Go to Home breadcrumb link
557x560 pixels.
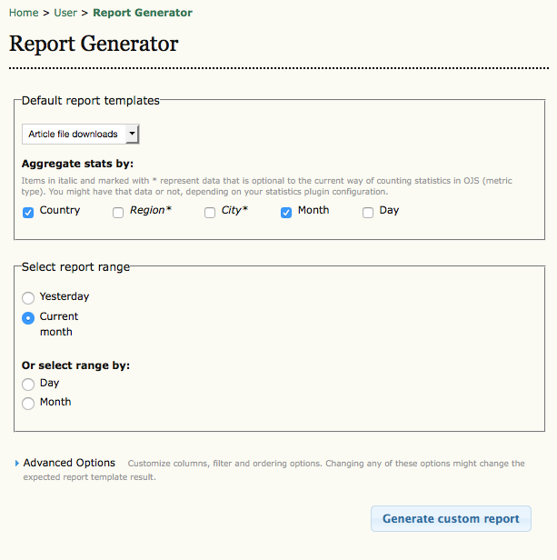pyautogui.click(x=24, y=13)
